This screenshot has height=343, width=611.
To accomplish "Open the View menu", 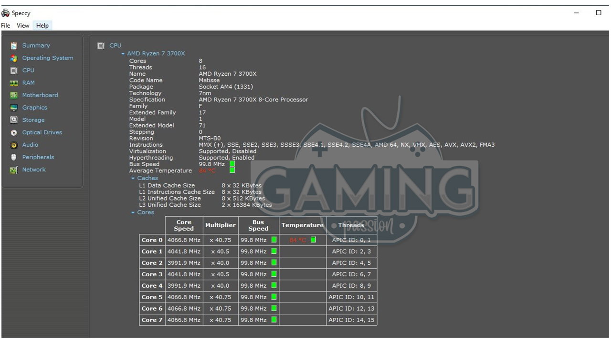I will (23, 26).
